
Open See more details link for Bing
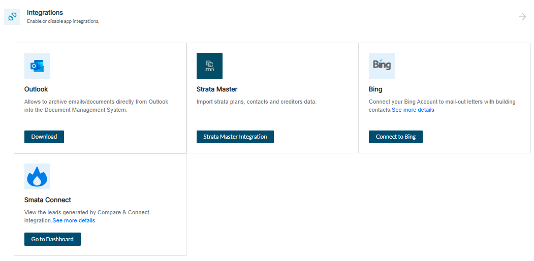coord(413,110)
